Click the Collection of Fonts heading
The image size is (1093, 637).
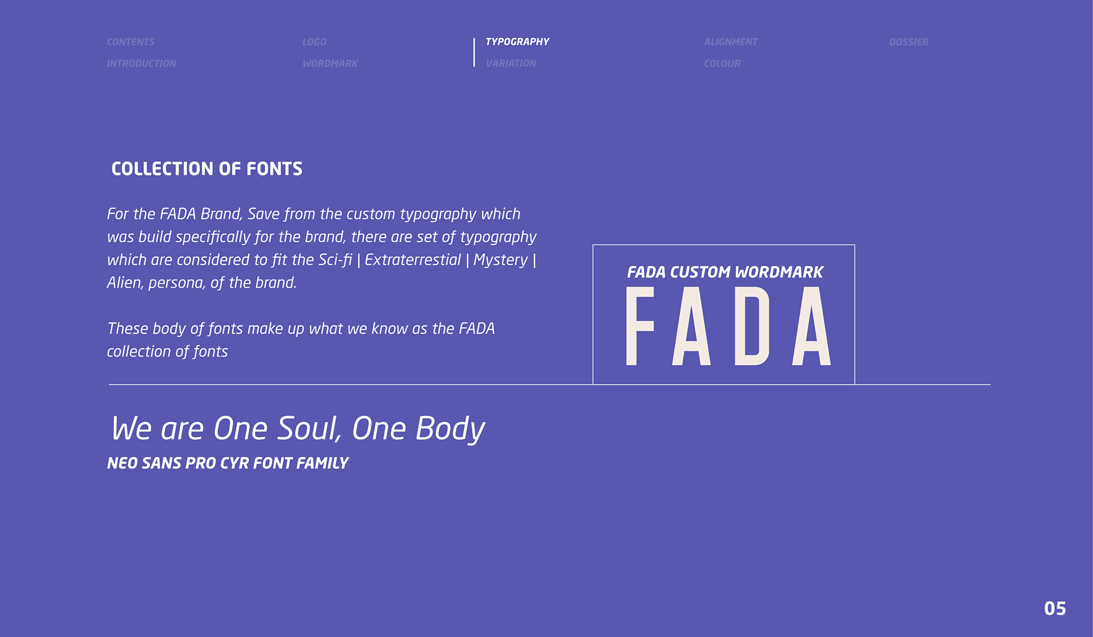pyautogui.click(x=207, y=169)
